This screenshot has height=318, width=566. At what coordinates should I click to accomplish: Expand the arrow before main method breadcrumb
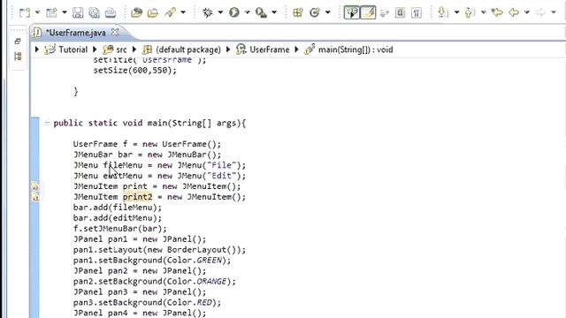(296, 49)
